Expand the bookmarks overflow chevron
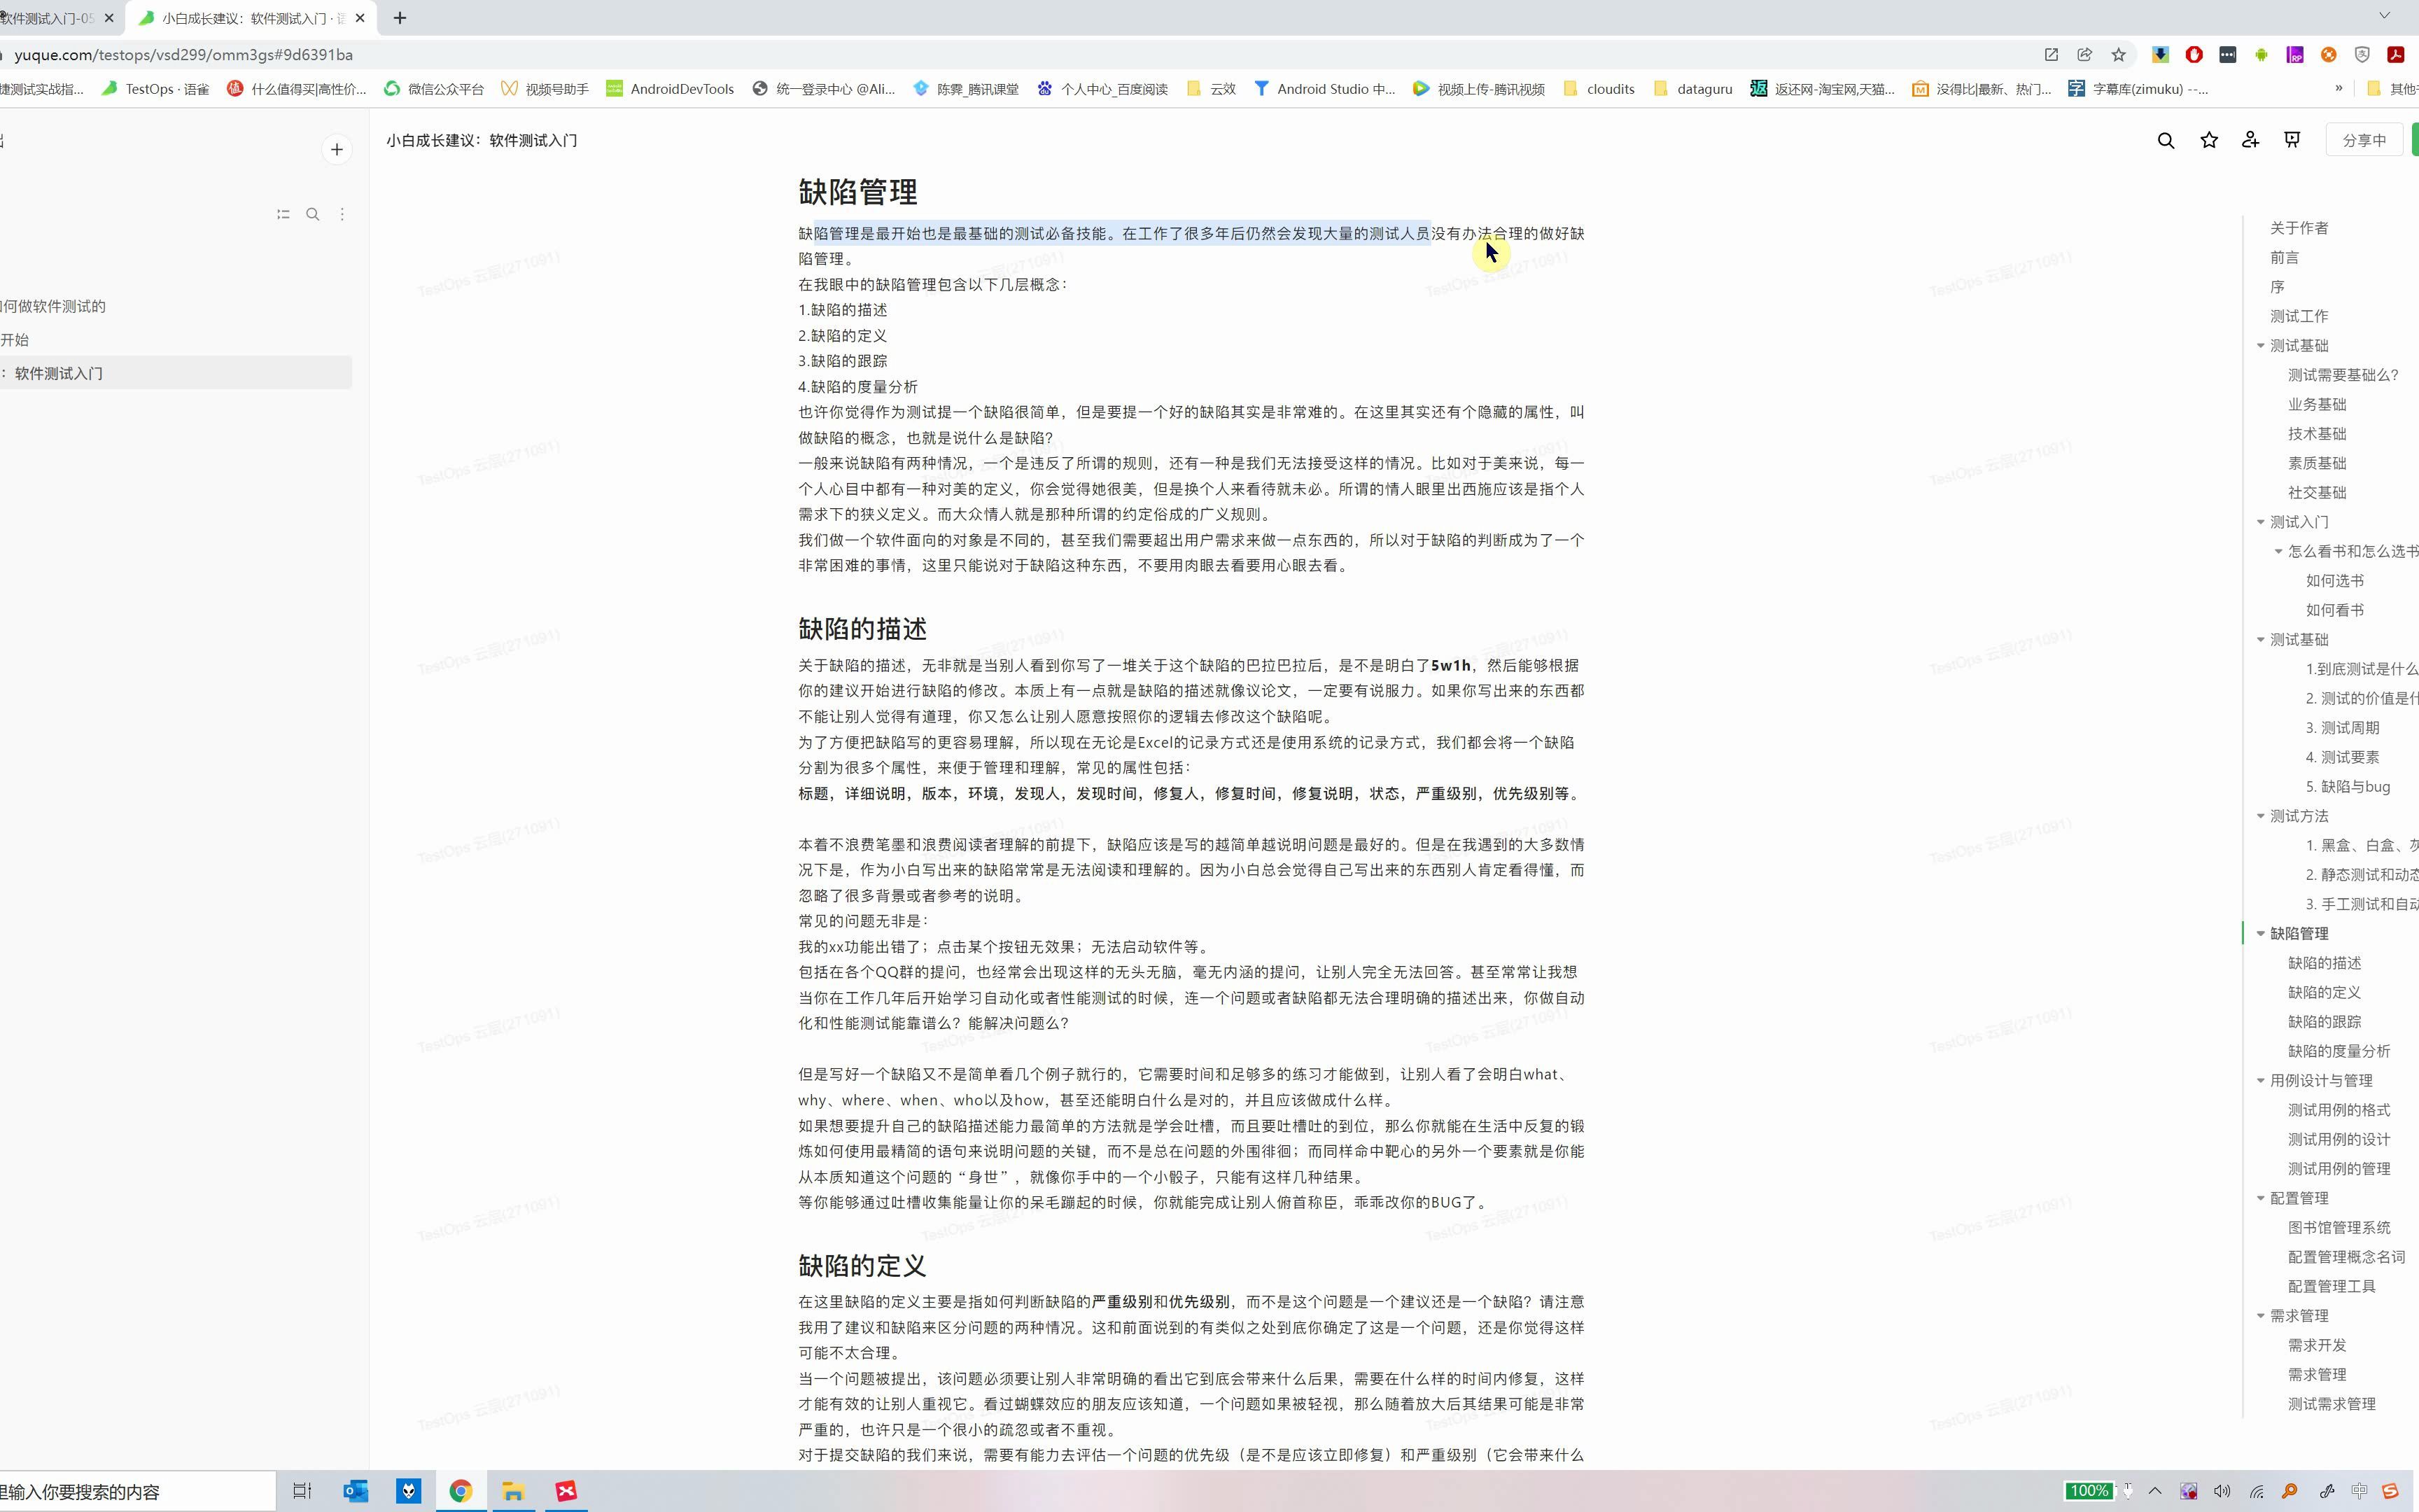Screen dimensions: 2419x1512 point(2339,88)
